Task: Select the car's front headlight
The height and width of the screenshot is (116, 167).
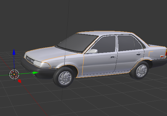Action: [42, 64]
